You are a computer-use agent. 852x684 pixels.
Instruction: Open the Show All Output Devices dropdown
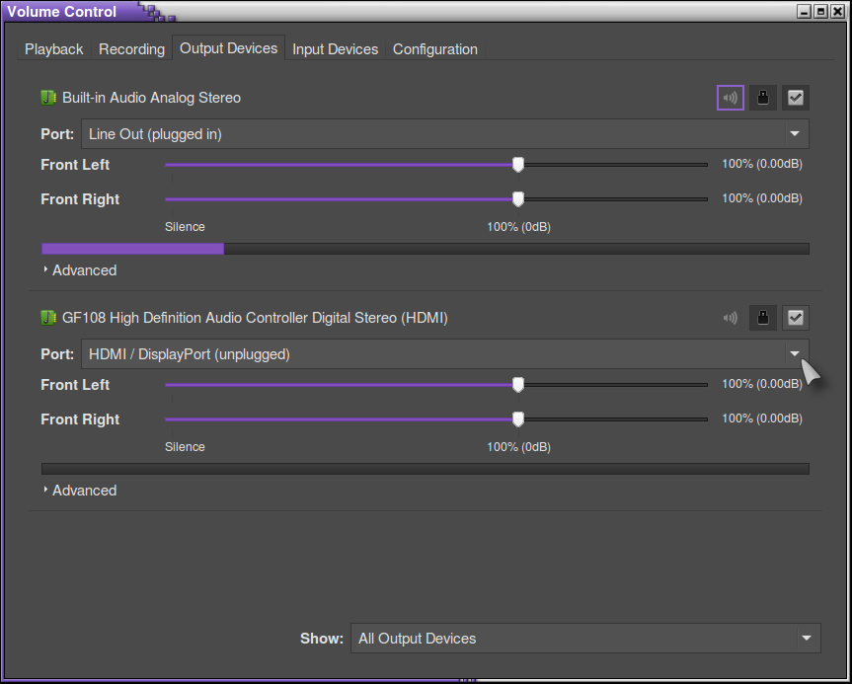[584, 639]
